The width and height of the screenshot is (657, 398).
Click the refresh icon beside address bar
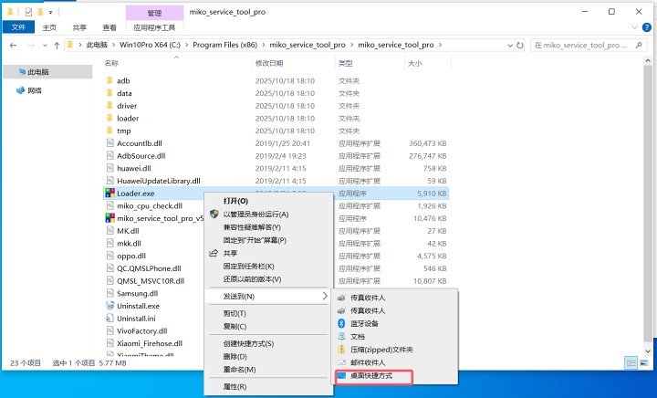520,45
